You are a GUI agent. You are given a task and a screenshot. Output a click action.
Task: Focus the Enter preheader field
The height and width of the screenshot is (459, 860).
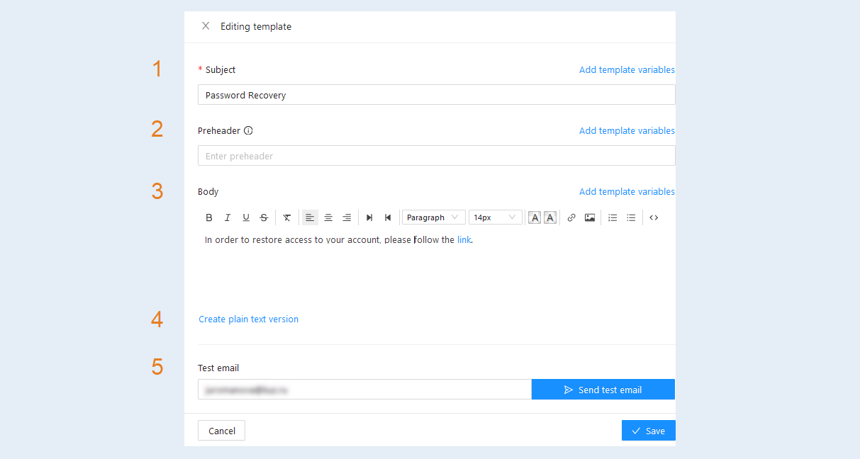point(437,156)
